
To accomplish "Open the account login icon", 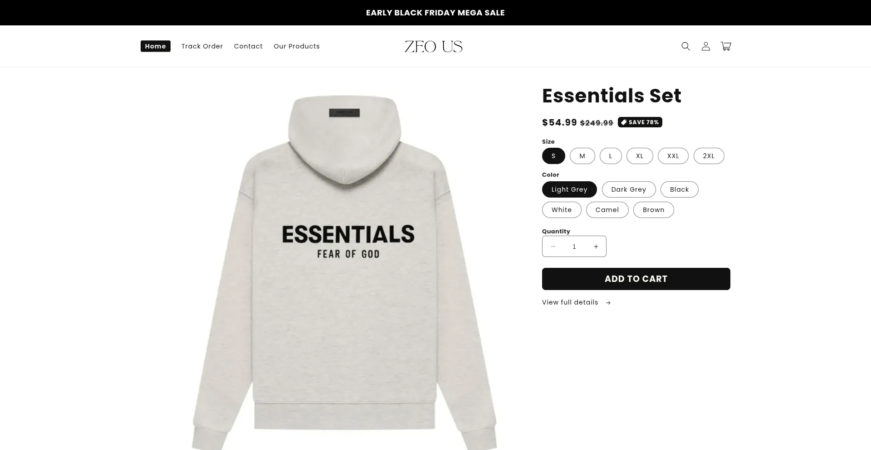I will click(x=705, y=46).
